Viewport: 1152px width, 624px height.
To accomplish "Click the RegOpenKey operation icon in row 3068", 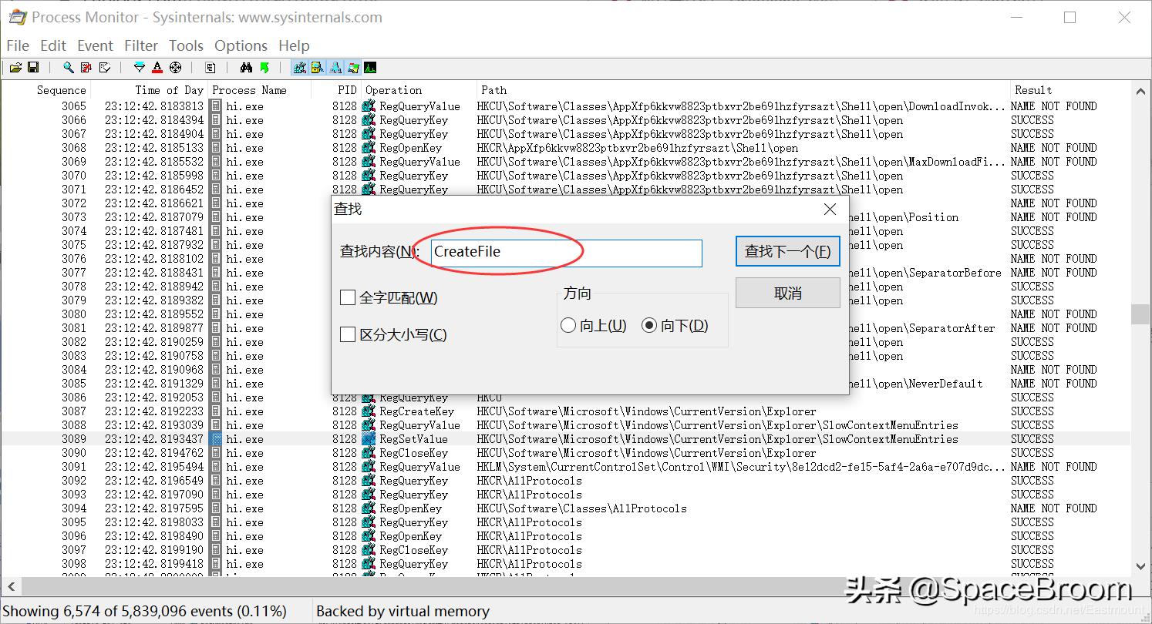I will coord(369,148).
